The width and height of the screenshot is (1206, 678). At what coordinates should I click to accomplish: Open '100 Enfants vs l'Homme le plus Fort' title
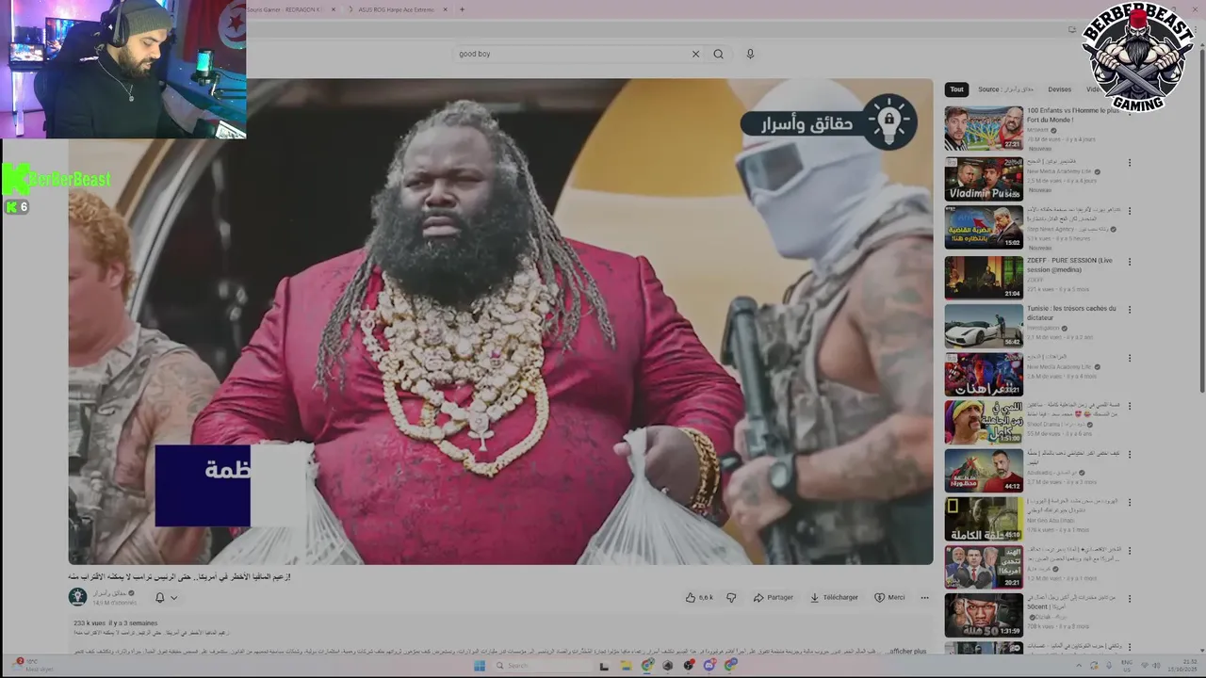click(1073, 115)
